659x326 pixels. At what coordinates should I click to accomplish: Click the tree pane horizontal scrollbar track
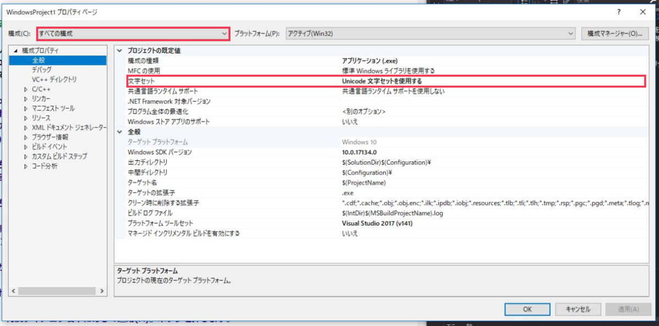pos(58,291)
